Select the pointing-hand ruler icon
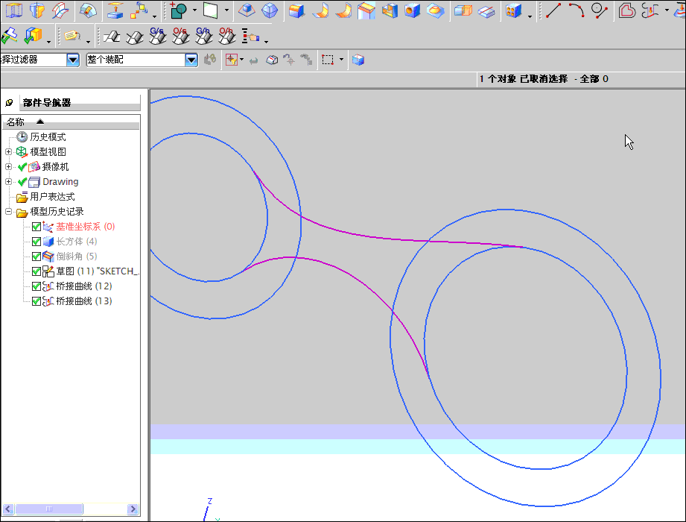This screenshot has height=522, width=686. (250, 37)
